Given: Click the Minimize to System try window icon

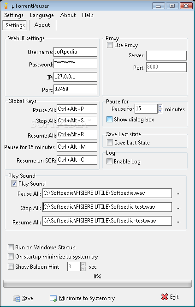Looking at the screenshot, I should (53, 298).
